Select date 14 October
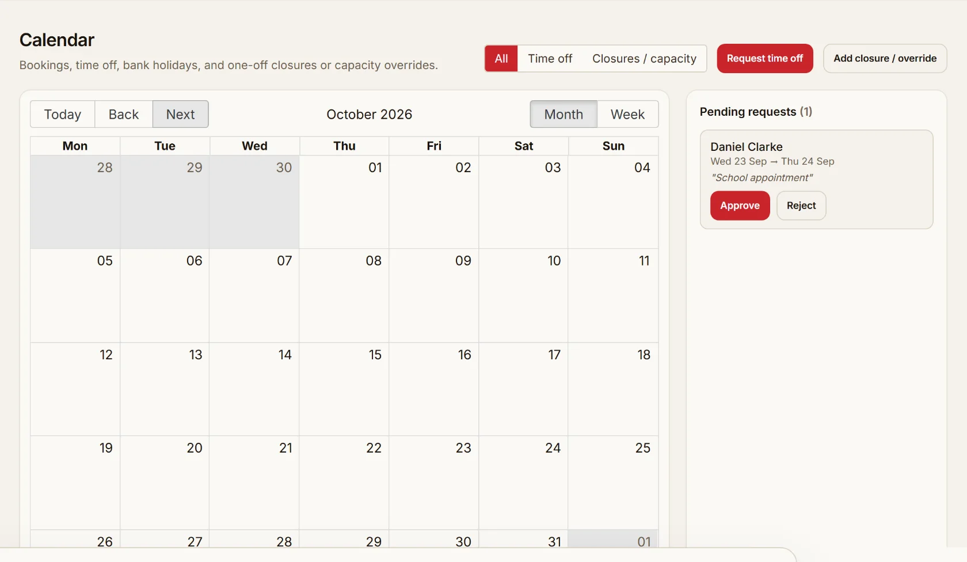This screenshot has height=562, width=967. [x=285, y=355]
